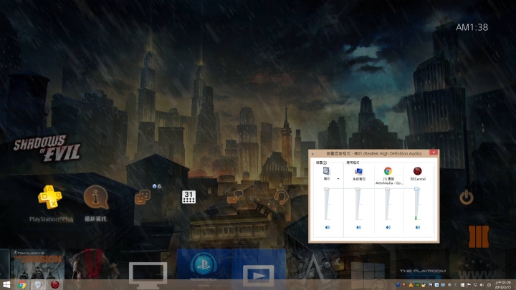Open the PlayStation Plus icon
516x290 pixels.
[x=50, y=197]
